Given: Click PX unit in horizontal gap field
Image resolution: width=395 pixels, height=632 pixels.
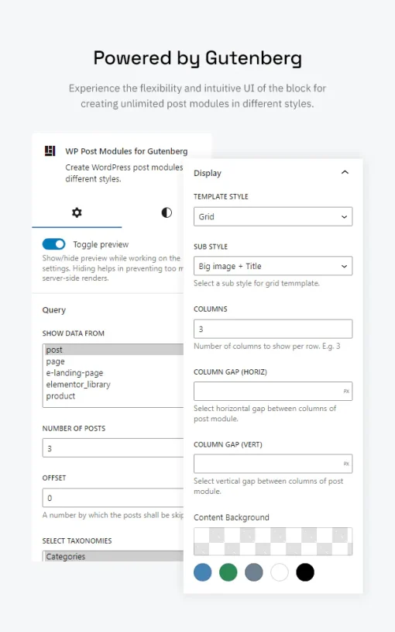Looking at the screenshot, I should [x=346, y=391].
